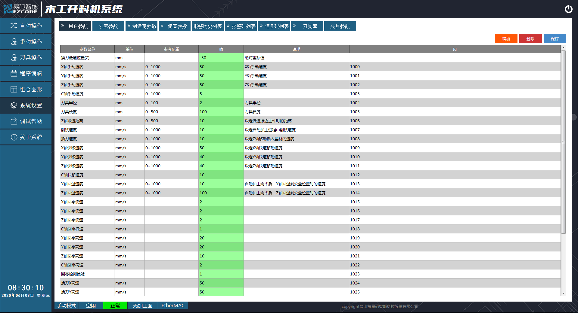Image resolution: width=578 pixels, height=313 pixels.
Task: Click the gear icon beside 系统设置
Action: 14,105
